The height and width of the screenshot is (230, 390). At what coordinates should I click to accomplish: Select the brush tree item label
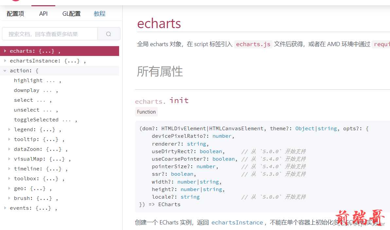click(x=36, y=198)
